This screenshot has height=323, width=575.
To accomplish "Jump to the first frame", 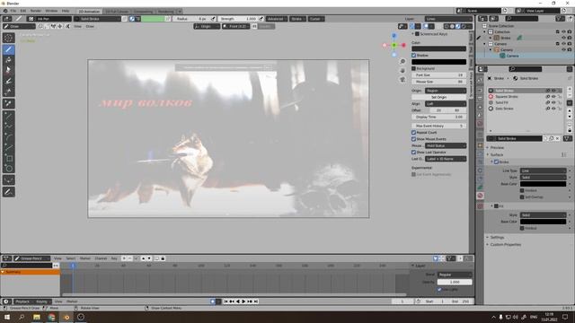I will pyautogui.click(x=226, y=301).
